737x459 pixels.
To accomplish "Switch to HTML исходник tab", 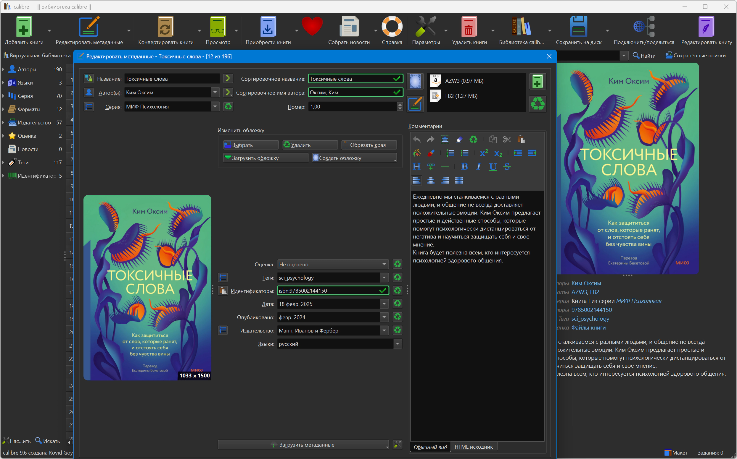I will (x=473, y=447).
